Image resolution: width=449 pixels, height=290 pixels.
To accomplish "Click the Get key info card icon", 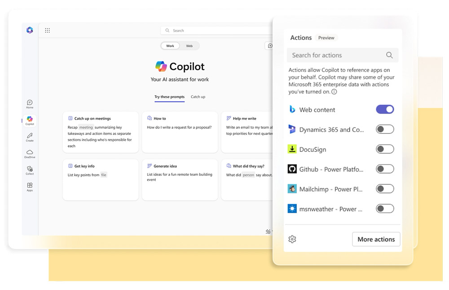I will tap(70, 166).
